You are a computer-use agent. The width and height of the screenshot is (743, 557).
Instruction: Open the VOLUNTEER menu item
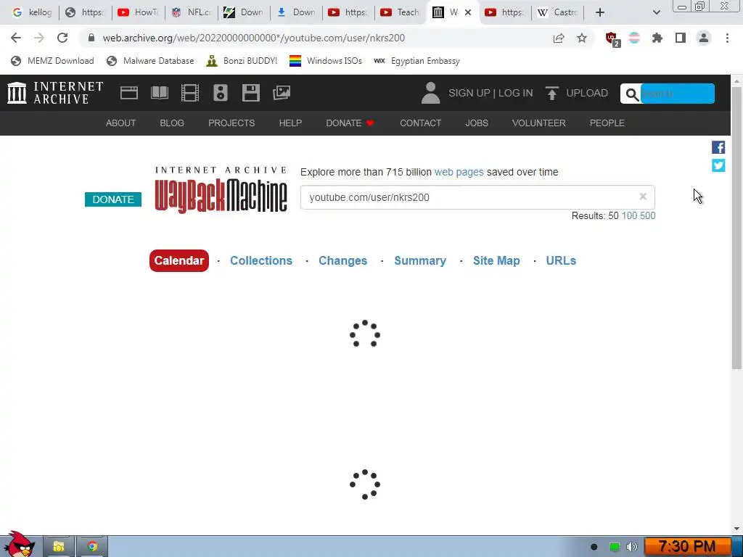point(539,123)
